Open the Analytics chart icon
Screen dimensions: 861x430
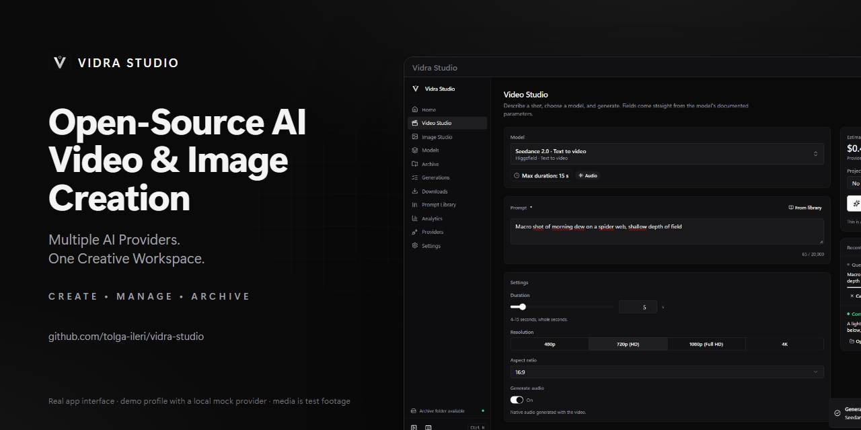tap(415, 218)
